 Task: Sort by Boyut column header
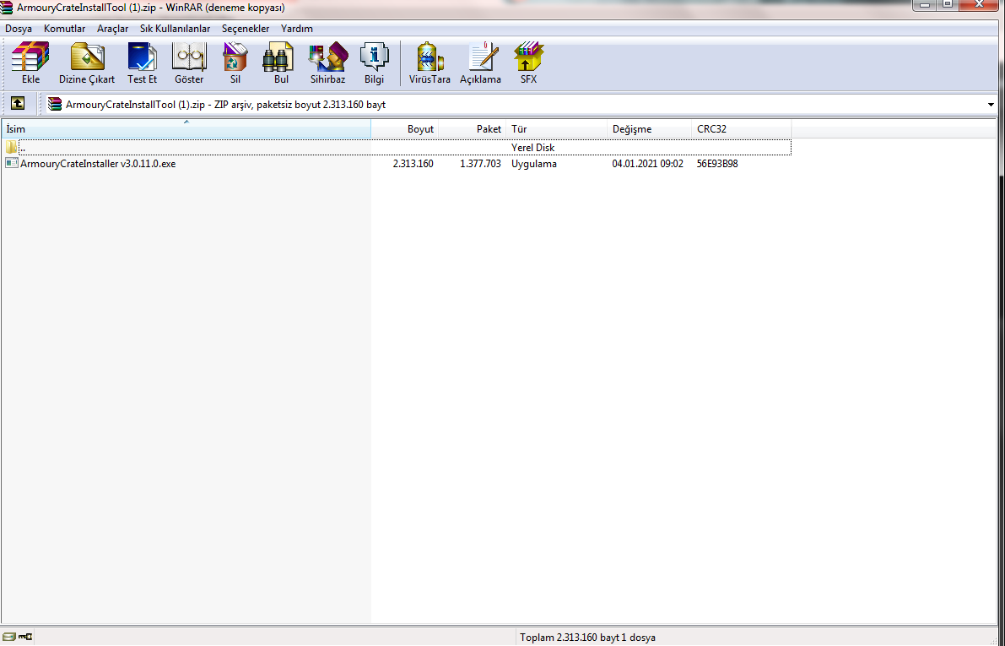(x=405, y=129)
